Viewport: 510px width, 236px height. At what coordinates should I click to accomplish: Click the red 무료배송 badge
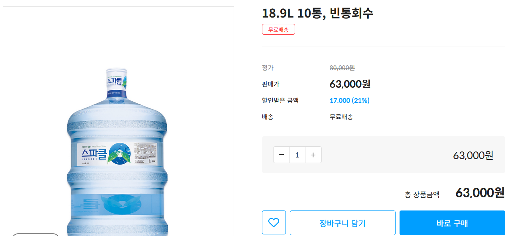(278, 29)
